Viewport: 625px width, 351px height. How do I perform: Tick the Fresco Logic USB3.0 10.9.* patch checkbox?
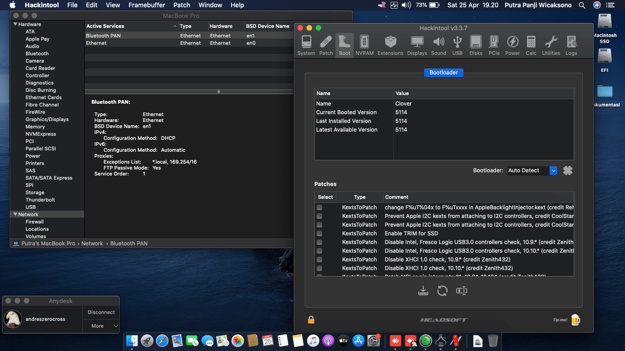point(319,242)
